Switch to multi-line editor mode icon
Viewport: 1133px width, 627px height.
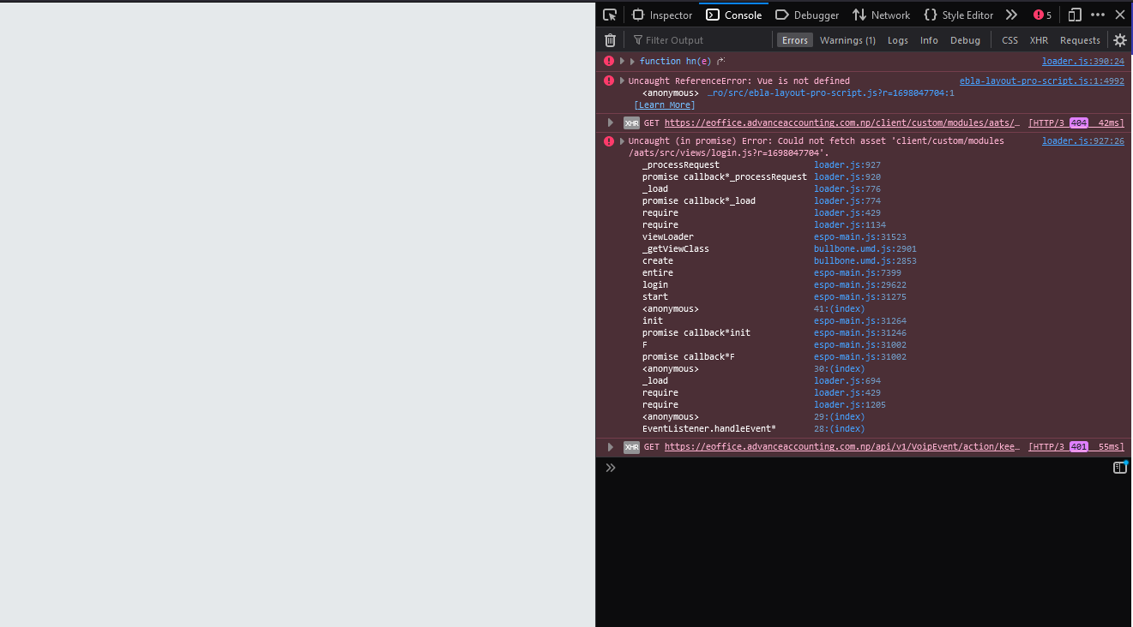click(1119, 468)
